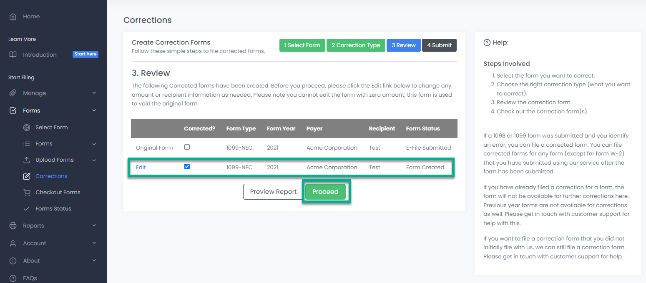Viewport: 646px width, 283px height.
Task: Go to step 2 Correction Type
Action: point(355,45)
